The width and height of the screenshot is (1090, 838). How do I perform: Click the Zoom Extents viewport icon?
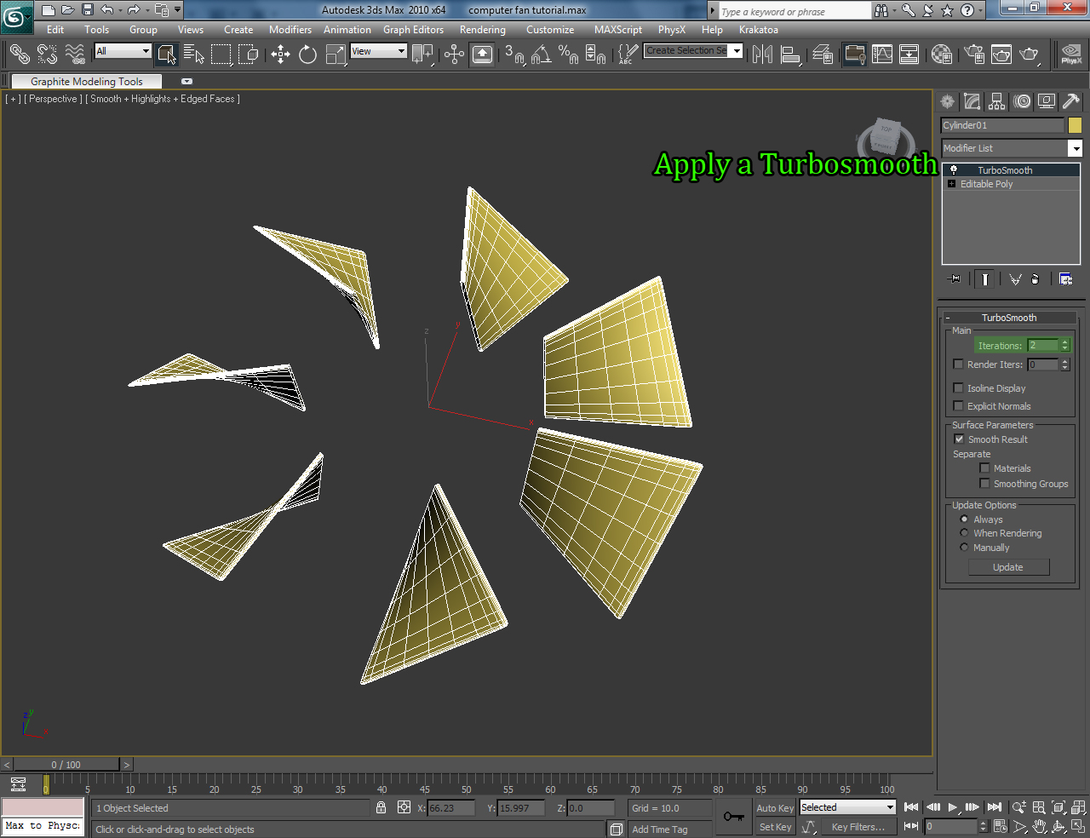click(1058, 807)
